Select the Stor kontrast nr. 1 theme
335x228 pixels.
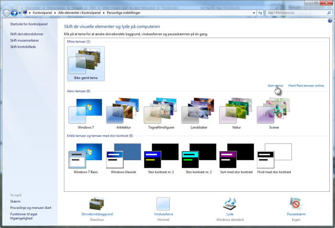click(161, 156)
